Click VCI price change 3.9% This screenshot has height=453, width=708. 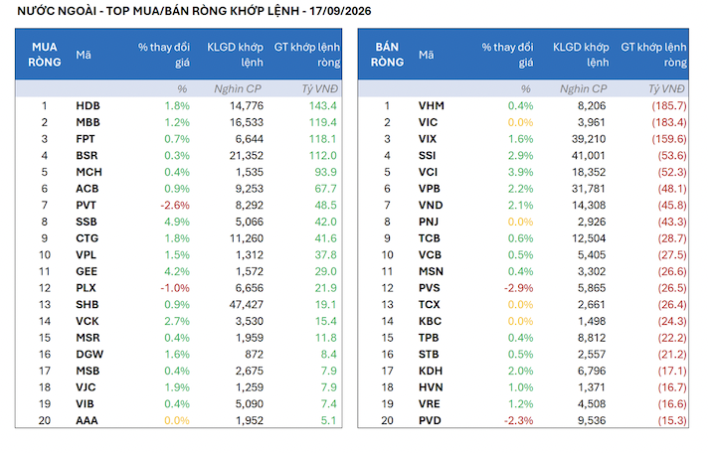[520, 172]
